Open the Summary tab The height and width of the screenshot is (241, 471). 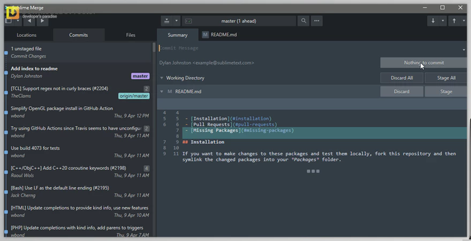[178, 35]
